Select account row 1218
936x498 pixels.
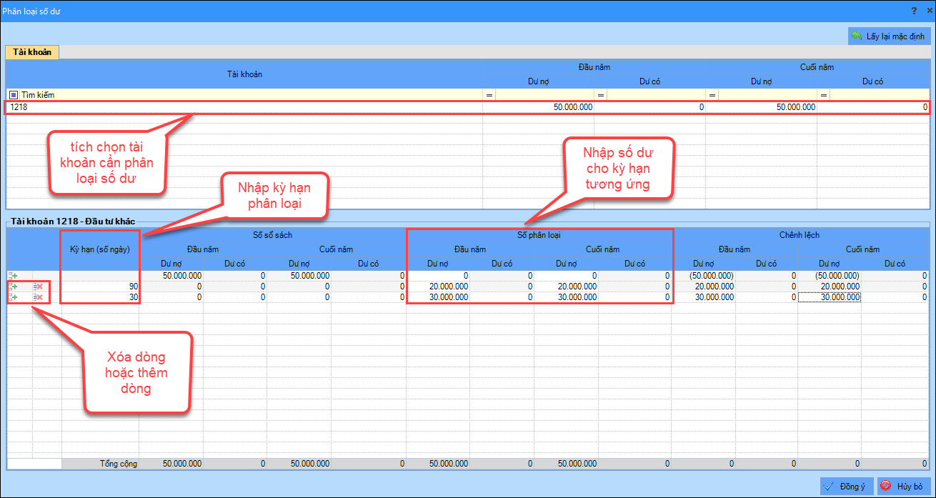[243, 107]
